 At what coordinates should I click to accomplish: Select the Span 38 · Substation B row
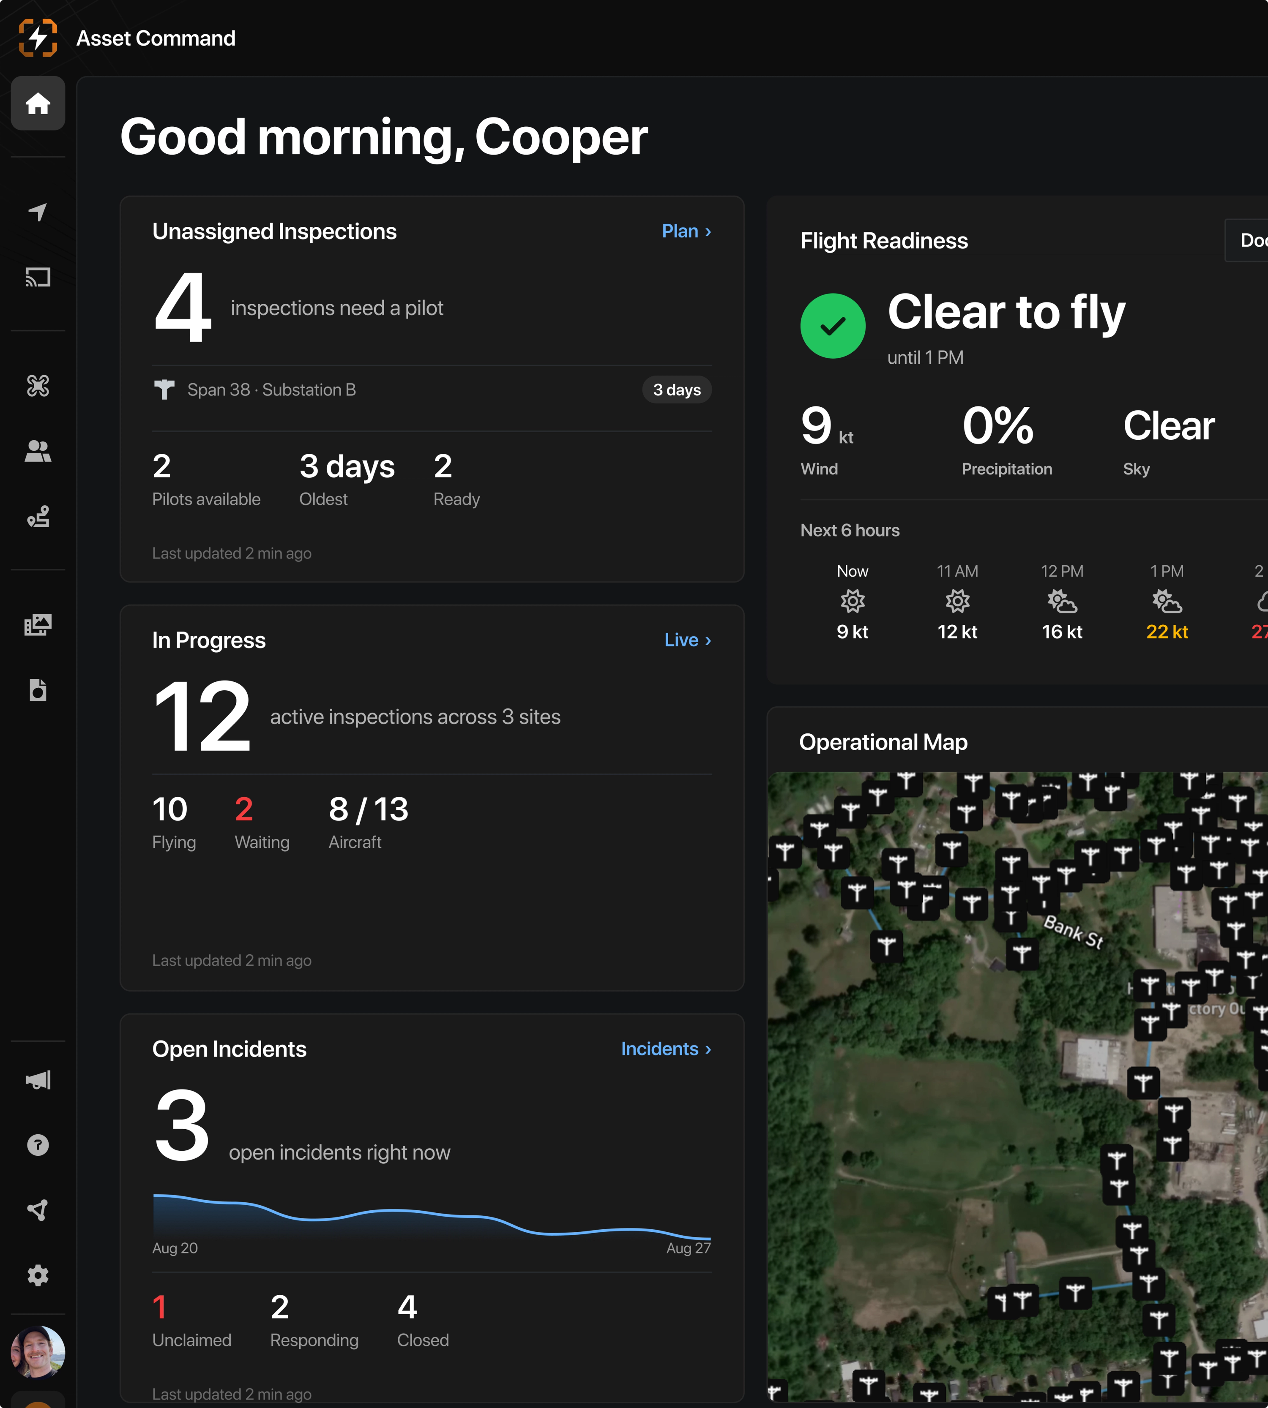[432, 390]
